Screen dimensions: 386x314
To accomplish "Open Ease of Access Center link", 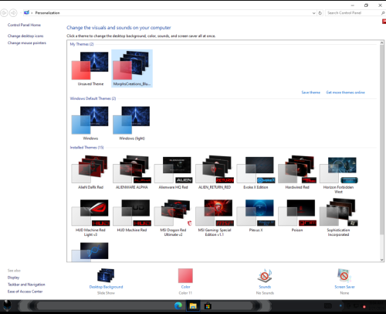I will coord(25,292).
